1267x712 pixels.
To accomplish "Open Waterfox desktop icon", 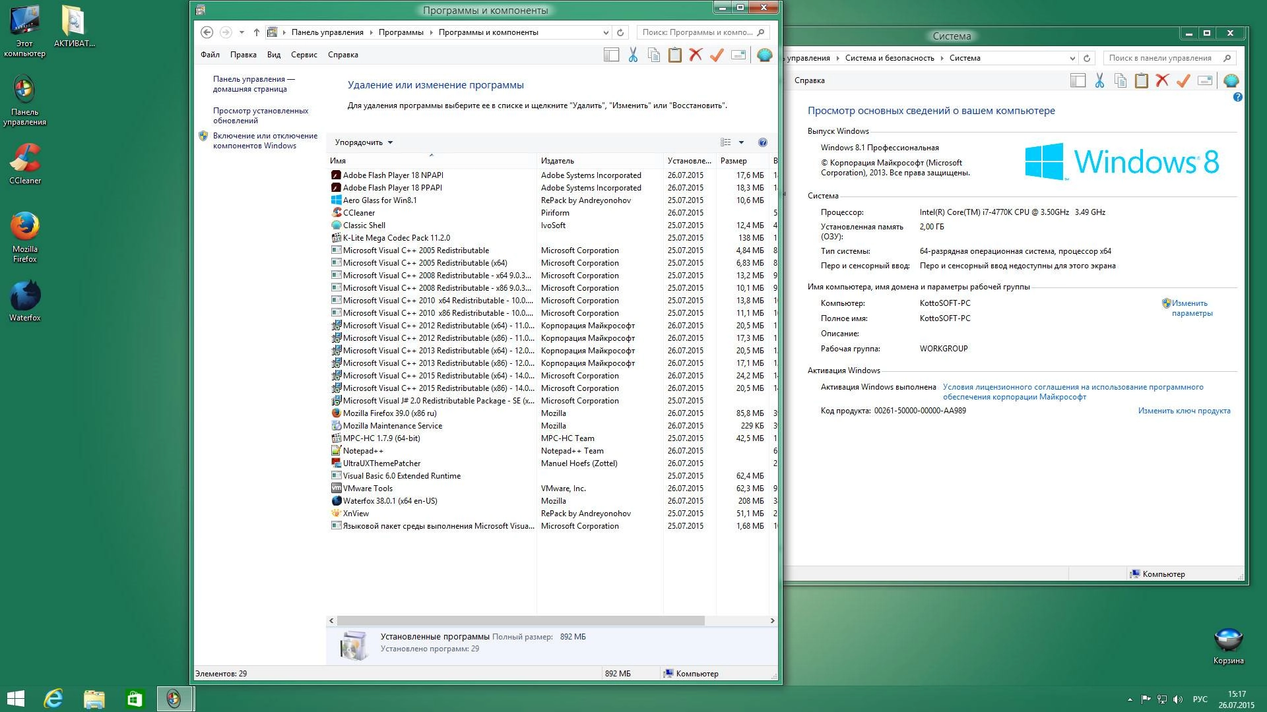I will click(x=25, y=301).
